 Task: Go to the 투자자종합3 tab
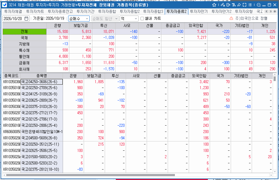point(153,12)
